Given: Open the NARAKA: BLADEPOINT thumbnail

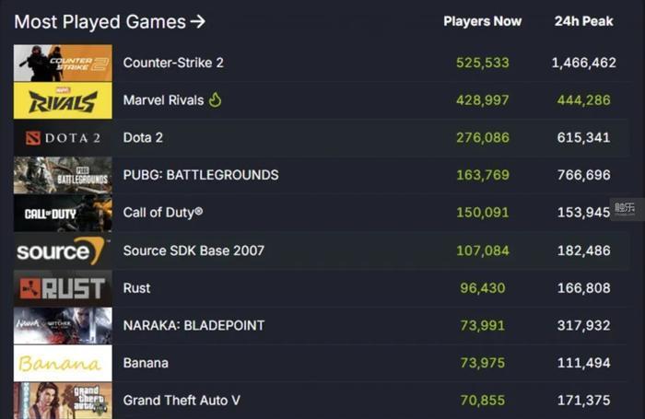Looking at the screenshot, I should [x=63, y=325].
